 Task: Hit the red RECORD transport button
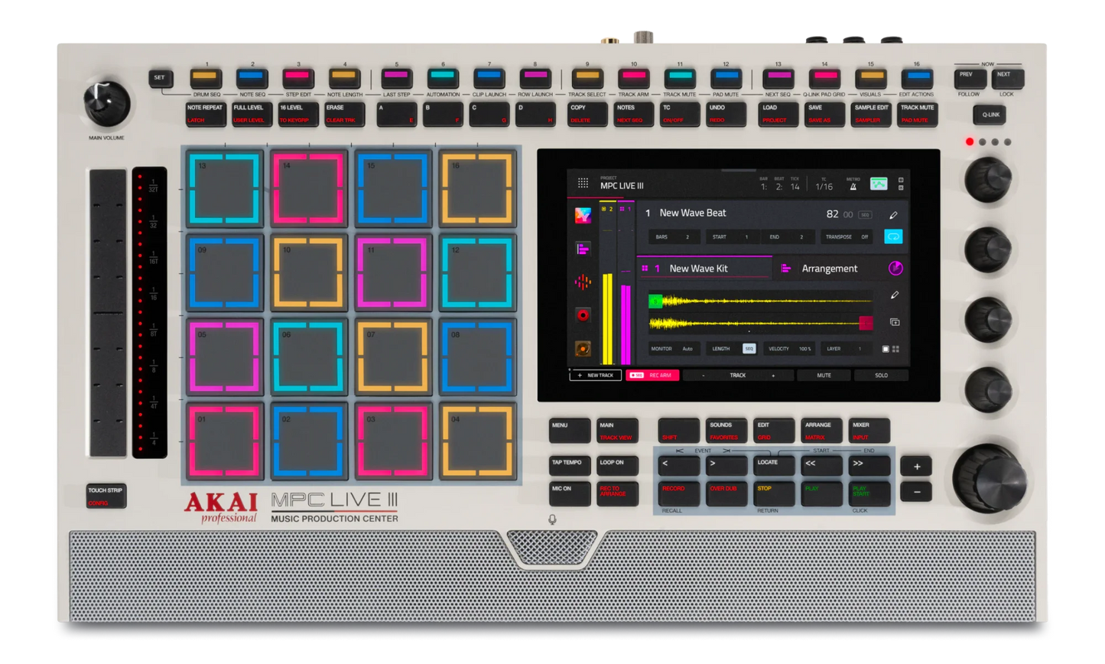[678, 493]
